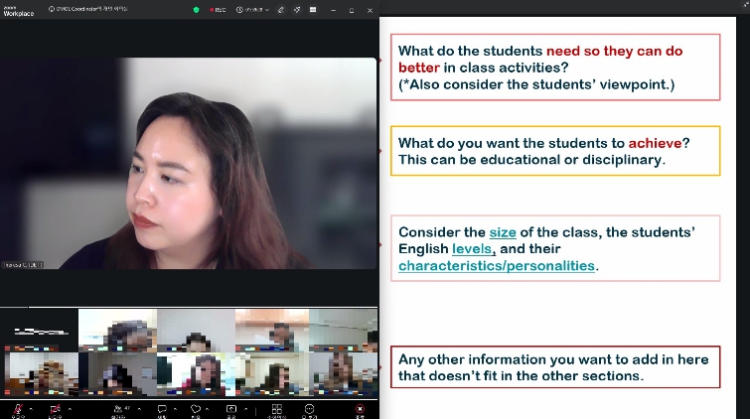
Task: Select the main speaker video
Action: [189, 164]
